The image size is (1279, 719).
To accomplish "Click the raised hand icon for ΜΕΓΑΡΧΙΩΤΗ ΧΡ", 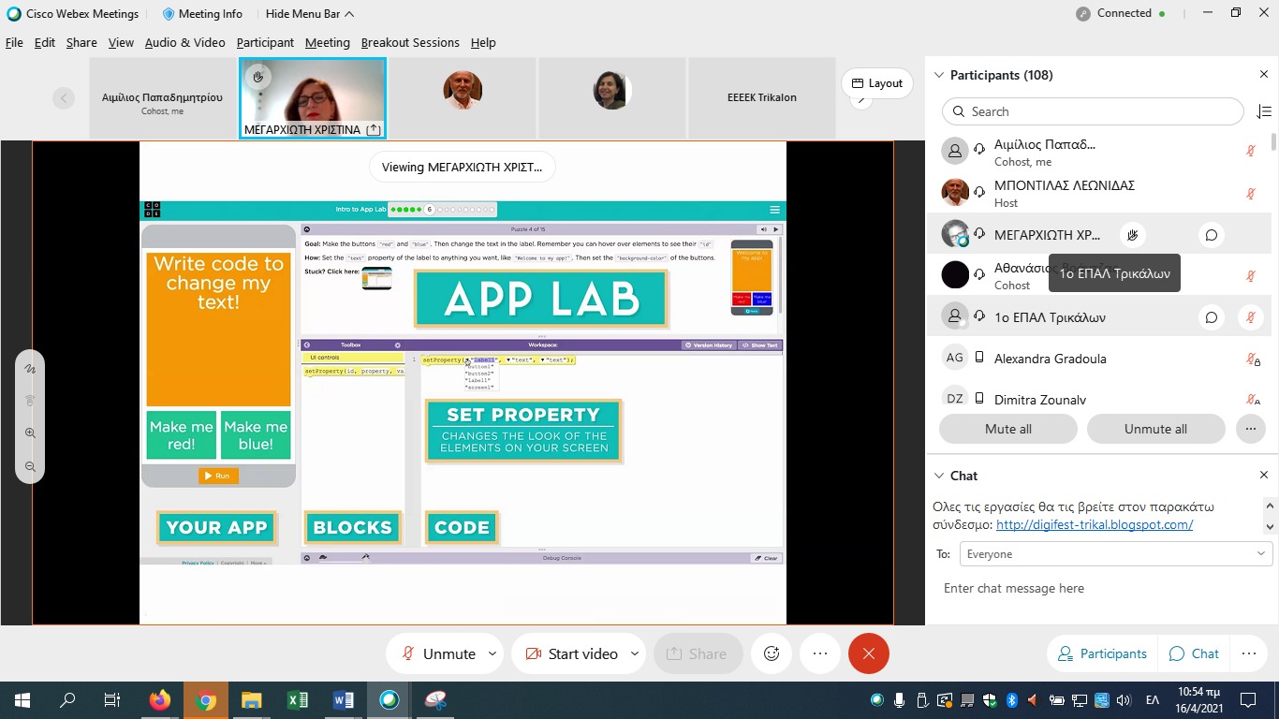I will pyautogui.click(x=1133, y=235).
